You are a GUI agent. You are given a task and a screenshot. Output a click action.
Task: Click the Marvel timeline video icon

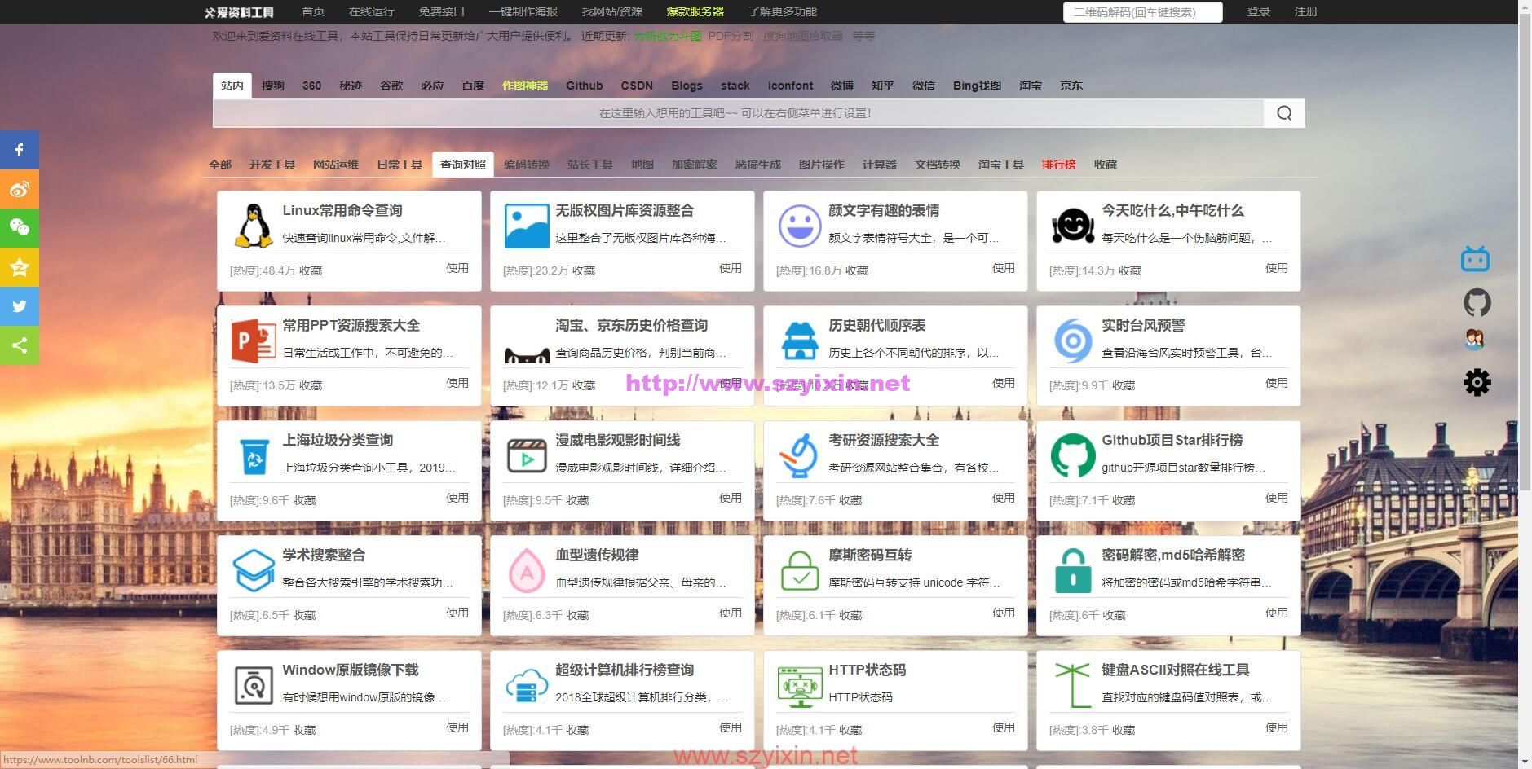click(x=527, y=456)
